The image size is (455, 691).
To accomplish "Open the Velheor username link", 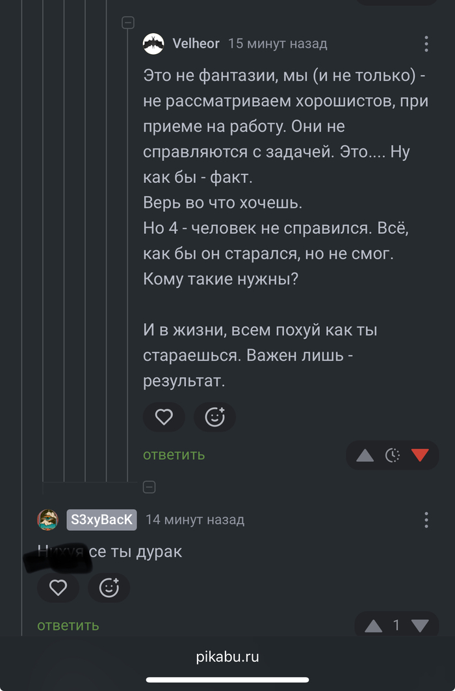I will point(196,44).
